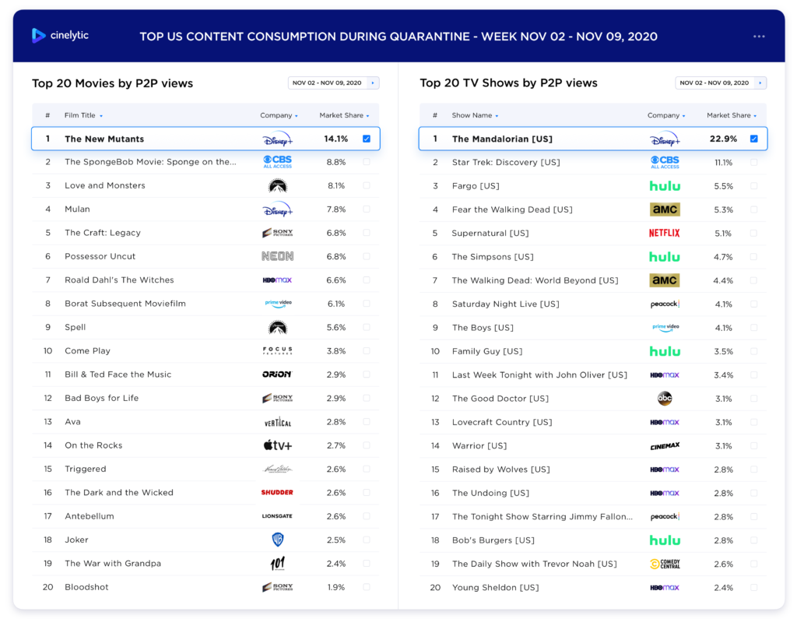This screenshot has height=619, width=797.
Task: Click the NEON logo for Possessor Uncut
Action: (x=278, y=256)
